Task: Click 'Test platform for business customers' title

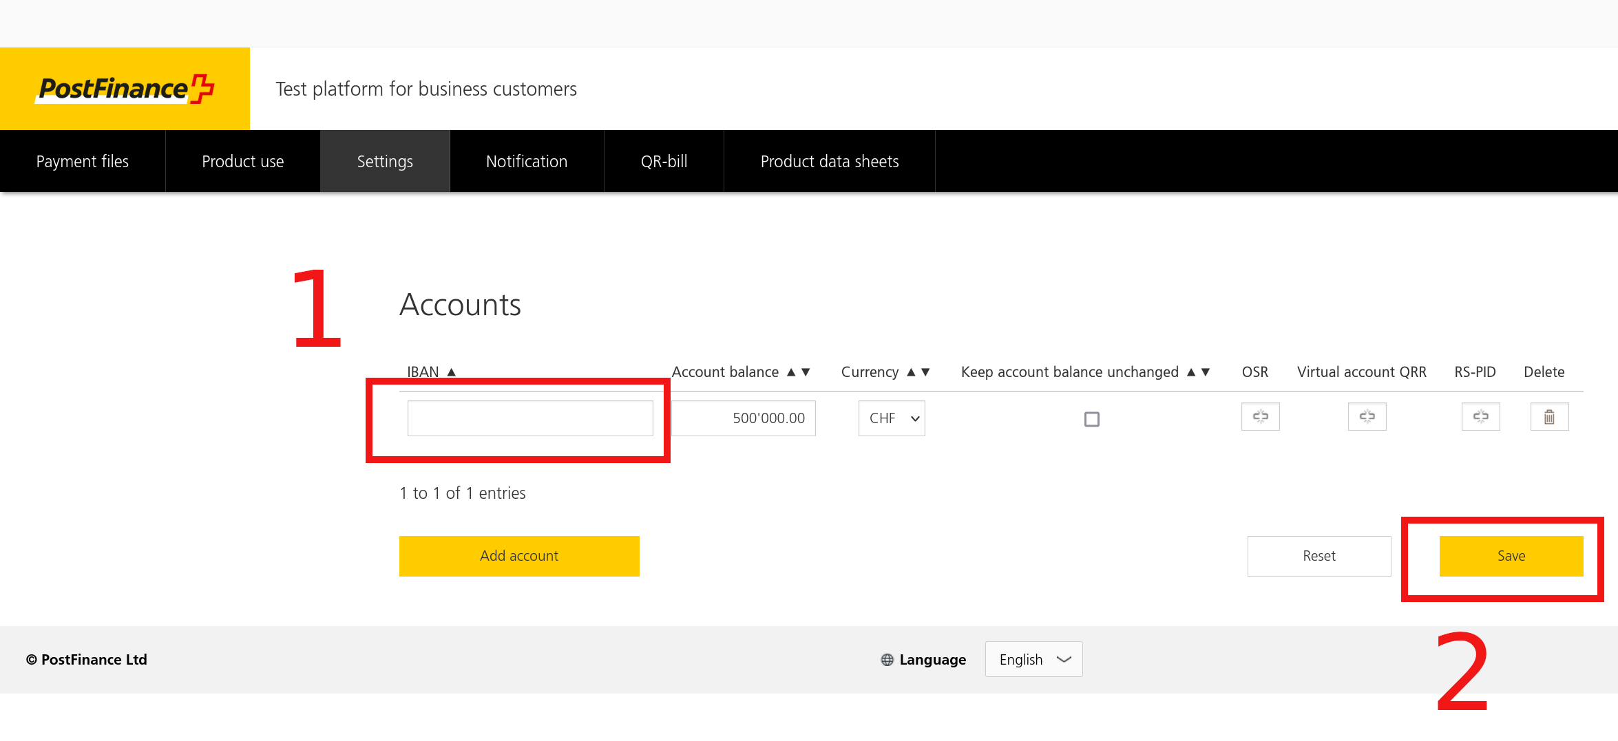Action: pos(426,89)
